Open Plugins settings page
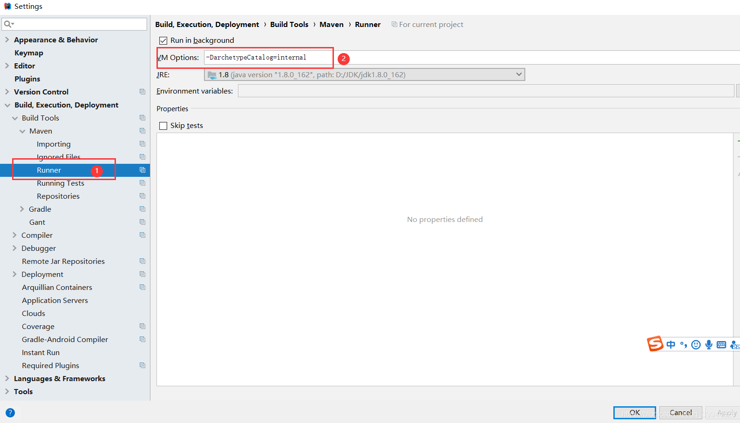This screenshot has height=423, width=740. click(27, 79)
